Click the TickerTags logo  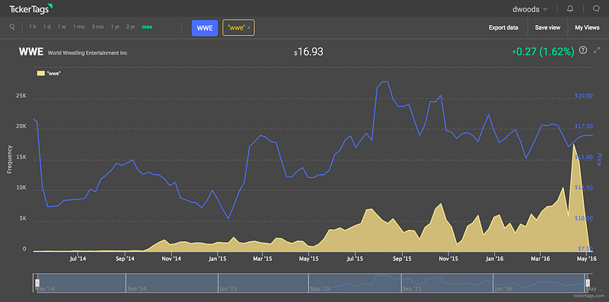(x=31, y=8)
